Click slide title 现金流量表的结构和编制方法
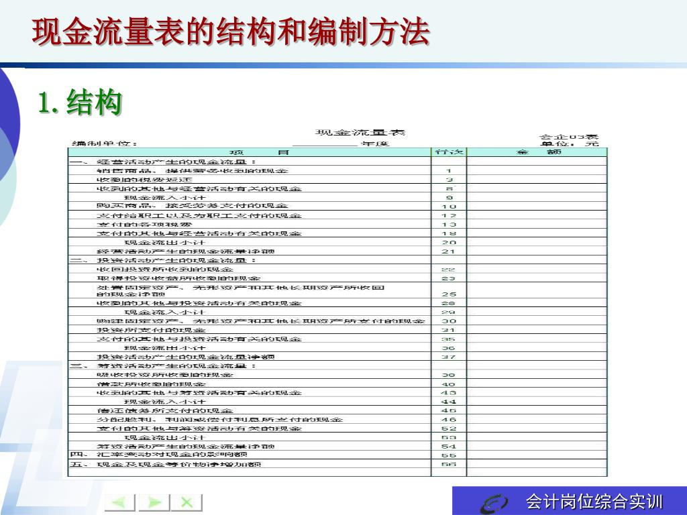The width and height of the screenshot is (687, 515). [x=231, y=32]
